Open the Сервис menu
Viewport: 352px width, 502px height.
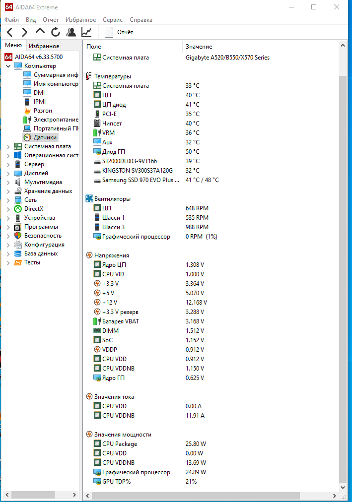tap(112, 20)
